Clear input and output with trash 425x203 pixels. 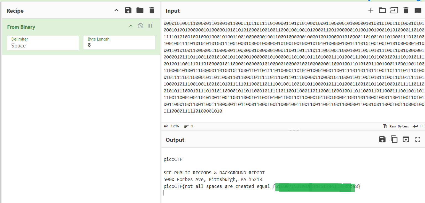point(406,10)
